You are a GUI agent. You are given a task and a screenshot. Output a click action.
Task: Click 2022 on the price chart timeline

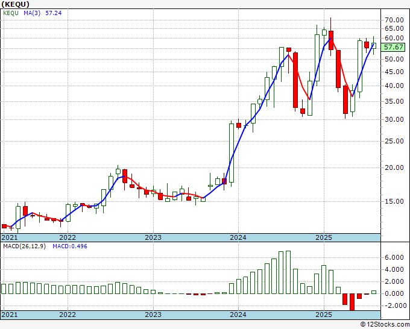point(68,237)
